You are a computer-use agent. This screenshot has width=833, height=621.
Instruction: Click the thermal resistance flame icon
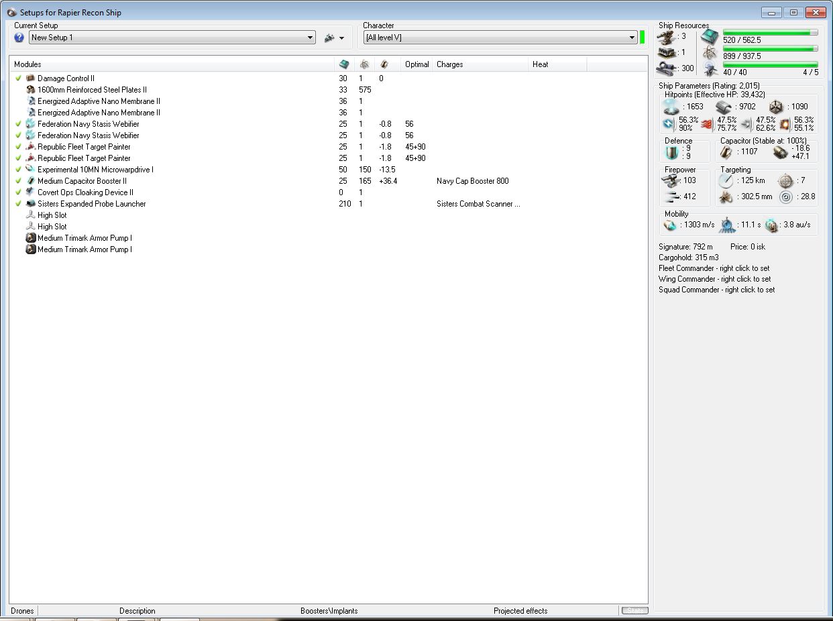(707, 124)
